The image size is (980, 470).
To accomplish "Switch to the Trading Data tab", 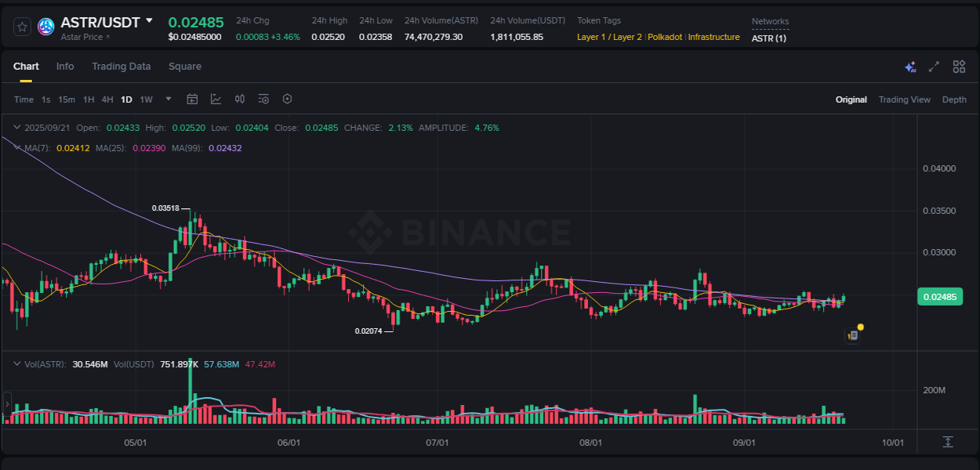I will click(x=121, y=67).
